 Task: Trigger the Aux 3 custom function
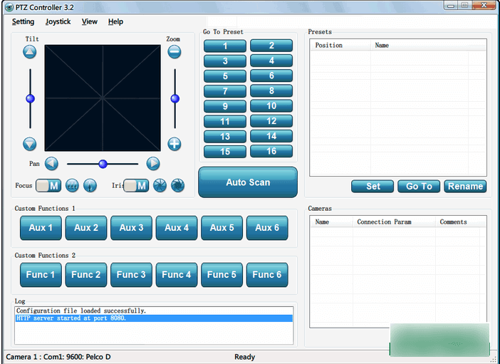click(x=131, y=228)
